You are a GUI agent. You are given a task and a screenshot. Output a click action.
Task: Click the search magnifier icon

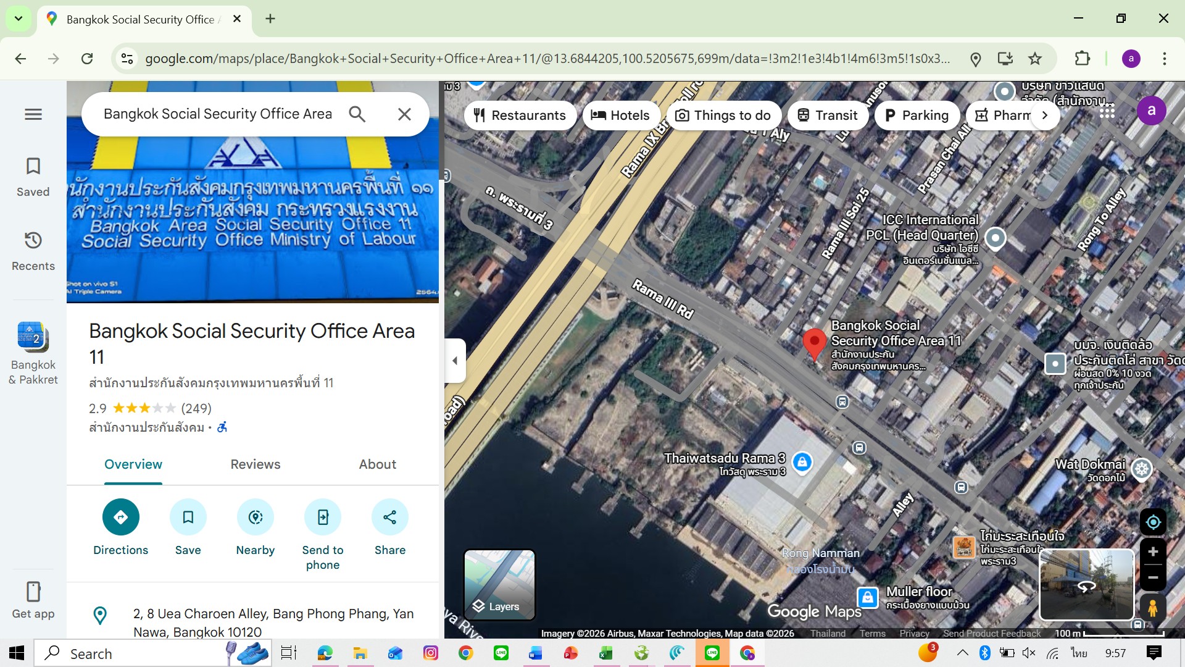point(357,114)
